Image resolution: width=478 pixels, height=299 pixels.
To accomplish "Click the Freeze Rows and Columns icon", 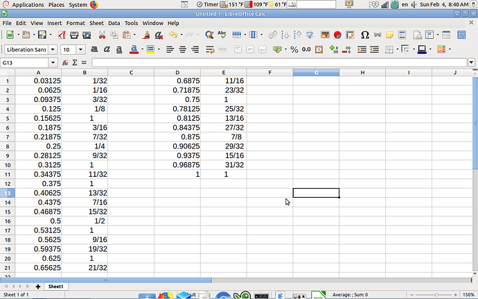I will coord(430,35).
